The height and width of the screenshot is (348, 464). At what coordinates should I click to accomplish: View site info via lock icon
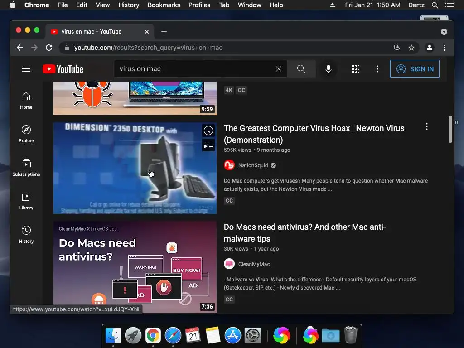pyautogui.click(x=67, y=48)
